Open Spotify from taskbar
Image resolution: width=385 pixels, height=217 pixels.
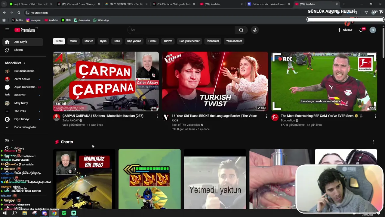[x=64, y=213]
